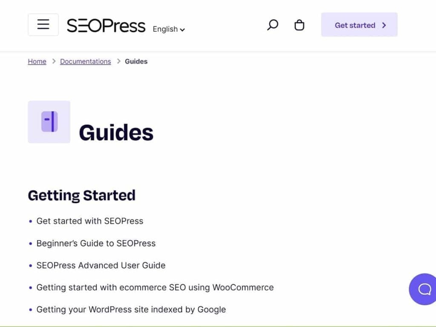The height and width of the screenshot is (327, 436).
Task: Go to Home via breadcrumb link
Action: (37, 61)
